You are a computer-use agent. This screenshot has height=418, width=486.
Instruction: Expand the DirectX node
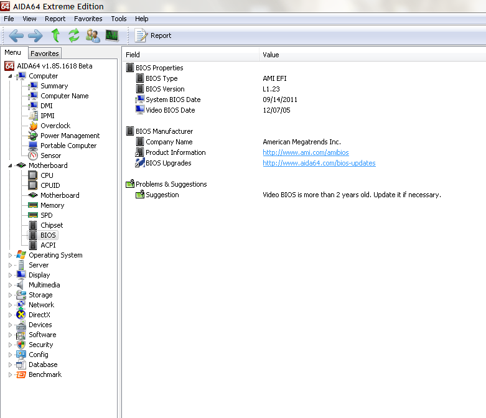tap(10, 315)
